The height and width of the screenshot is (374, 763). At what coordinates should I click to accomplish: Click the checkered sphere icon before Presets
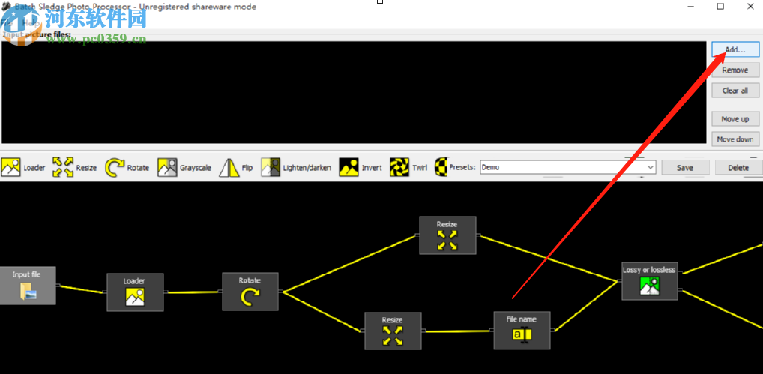click(x=441, y=168)
